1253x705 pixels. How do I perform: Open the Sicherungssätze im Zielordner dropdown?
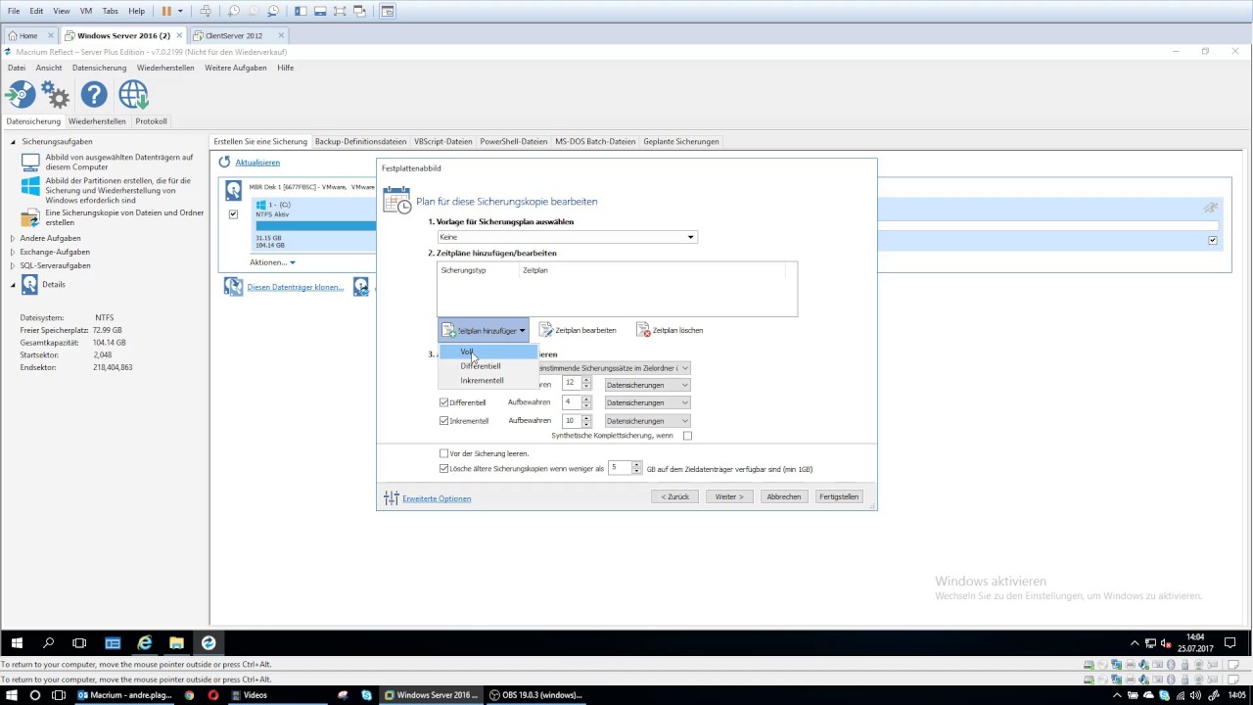[x=611, y=368]
